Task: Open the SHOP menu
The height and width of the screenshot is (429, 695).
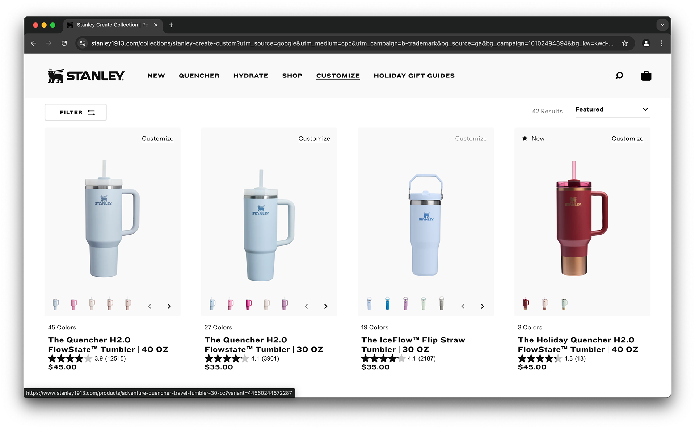Action: (292, 76)
